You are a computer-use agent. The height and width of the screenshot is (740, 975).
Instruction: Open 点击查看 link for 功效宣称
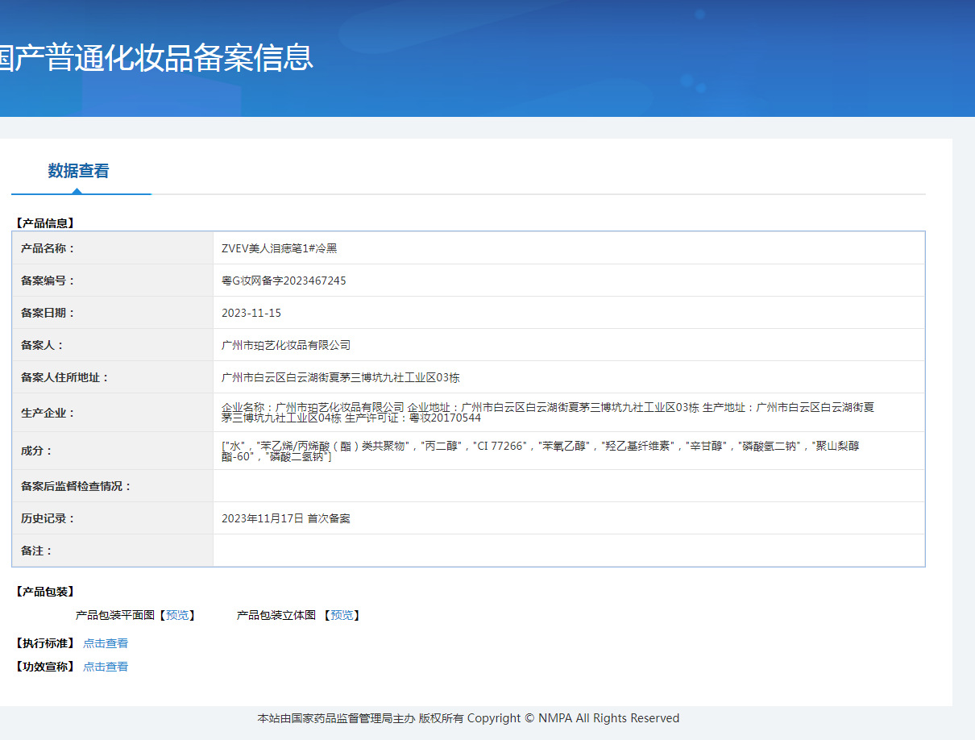click(x=106, y=667)
